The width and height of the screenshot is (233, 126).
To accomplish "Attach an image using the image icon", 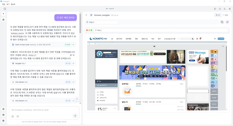I will (13, 116).
